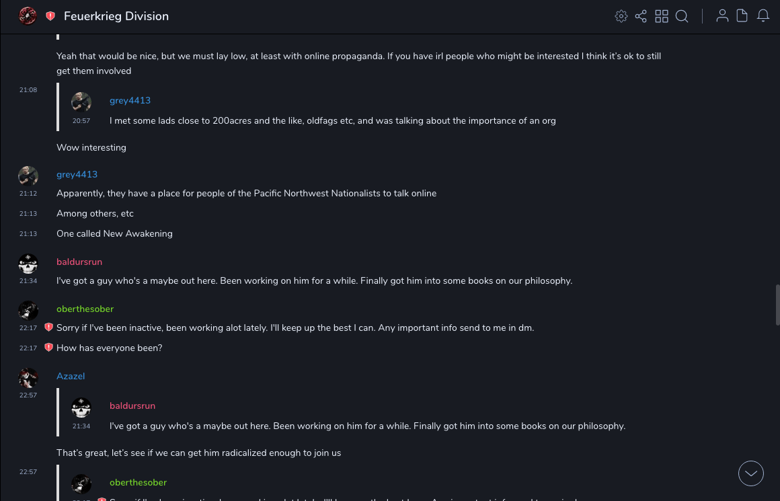The width and height of the screenshot is (780, 501).
Task: Click the red shield badge beside the channel title
Action: [x=50, y=16]
